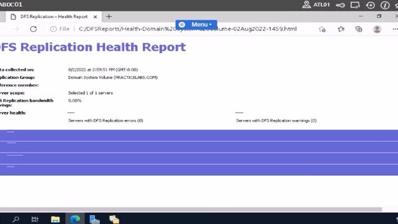
Task: Click the screen pointer icon in lab toolbar
Action: coord(355,5)
